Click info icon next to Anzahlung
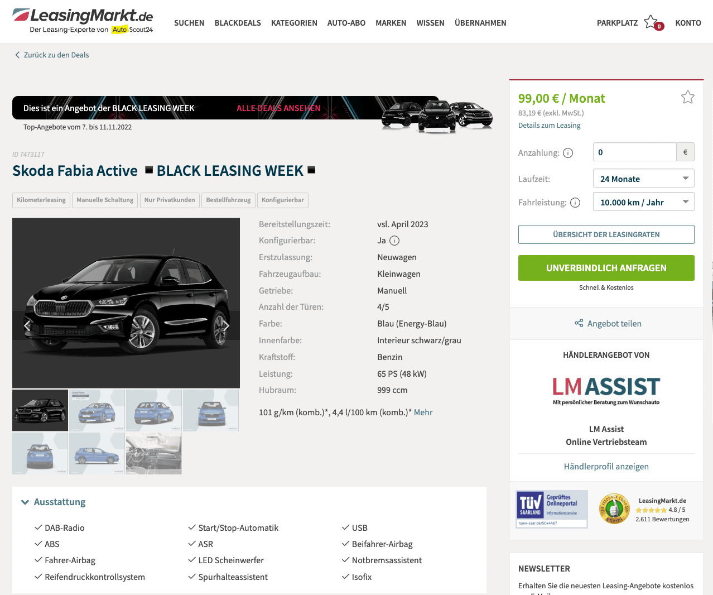713x595 pixels. click(568, 153)
